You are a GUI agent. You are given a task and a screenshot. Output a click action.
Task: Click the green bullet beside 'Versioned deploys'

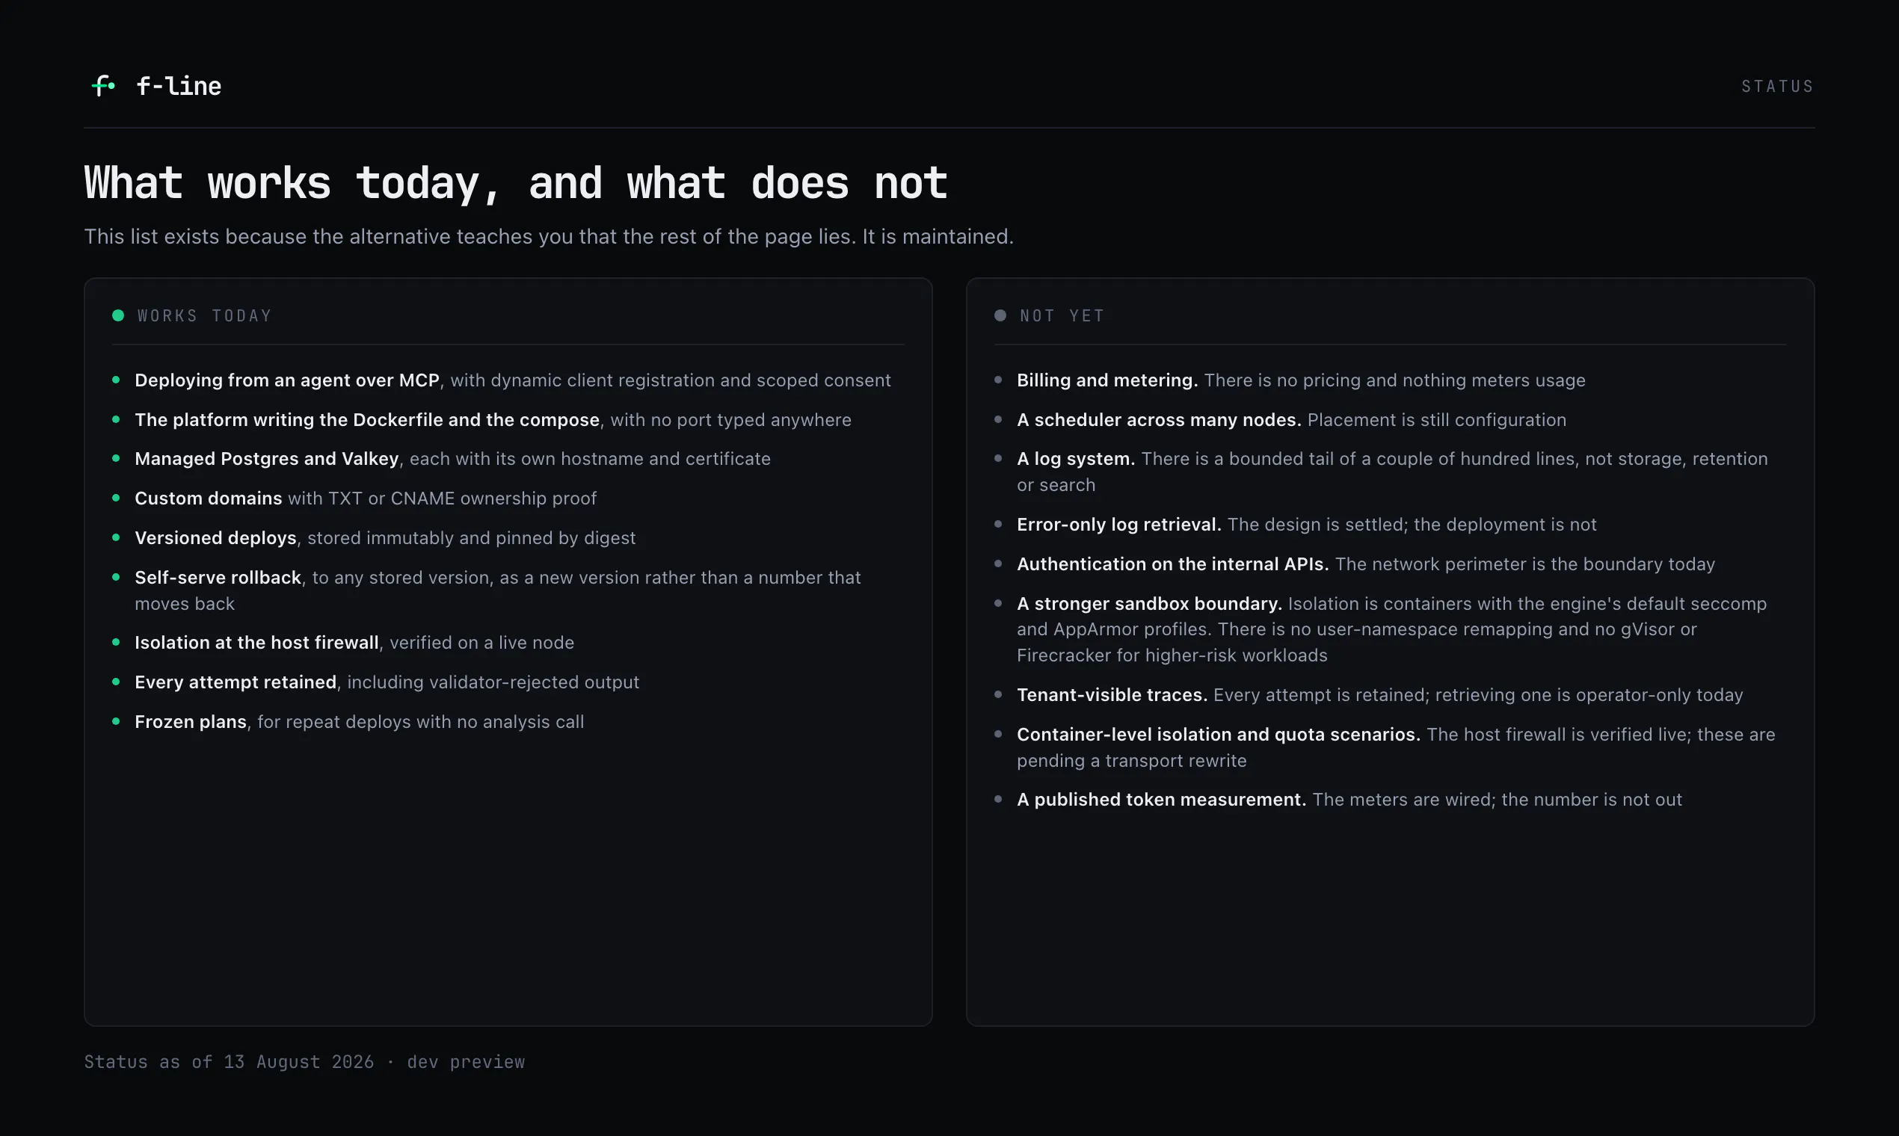click(x=117, y=537)
